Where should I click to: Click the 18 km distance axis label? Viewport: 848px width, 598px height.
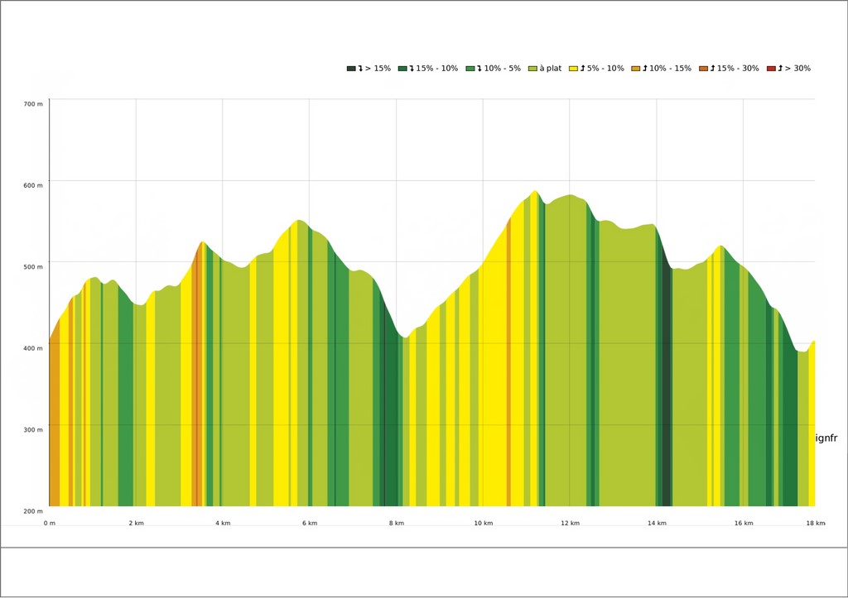[816, 524]
